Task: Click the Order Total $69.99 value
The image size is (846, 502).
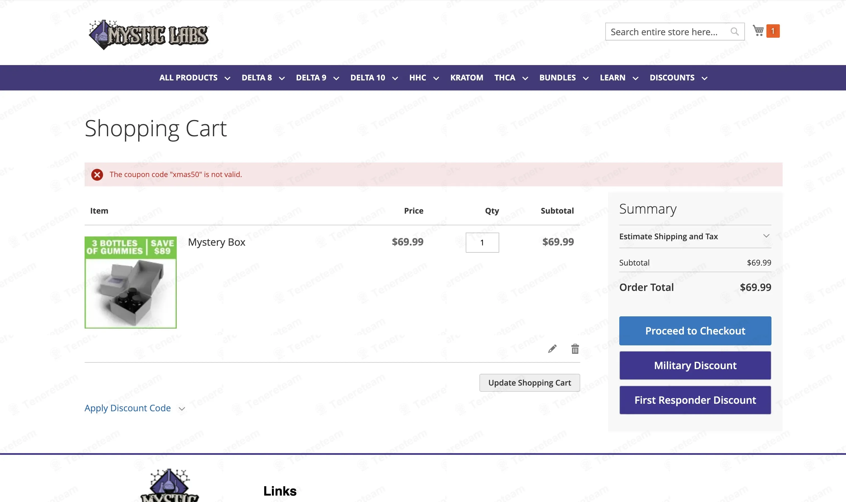Action: (x=755, y=288)
